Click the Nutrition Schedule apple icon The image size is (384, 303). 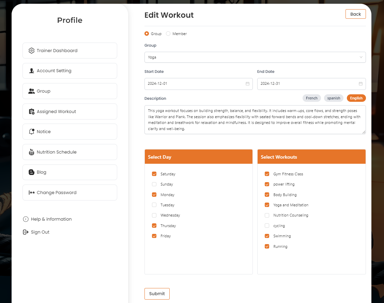[x=31, y=152]
